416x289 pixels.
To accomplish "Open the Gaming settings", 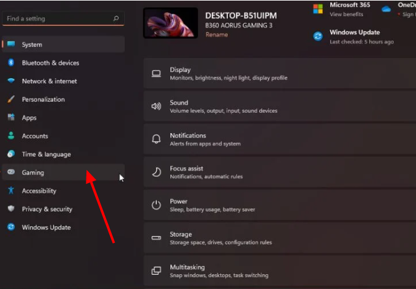I will click(64, 173).
